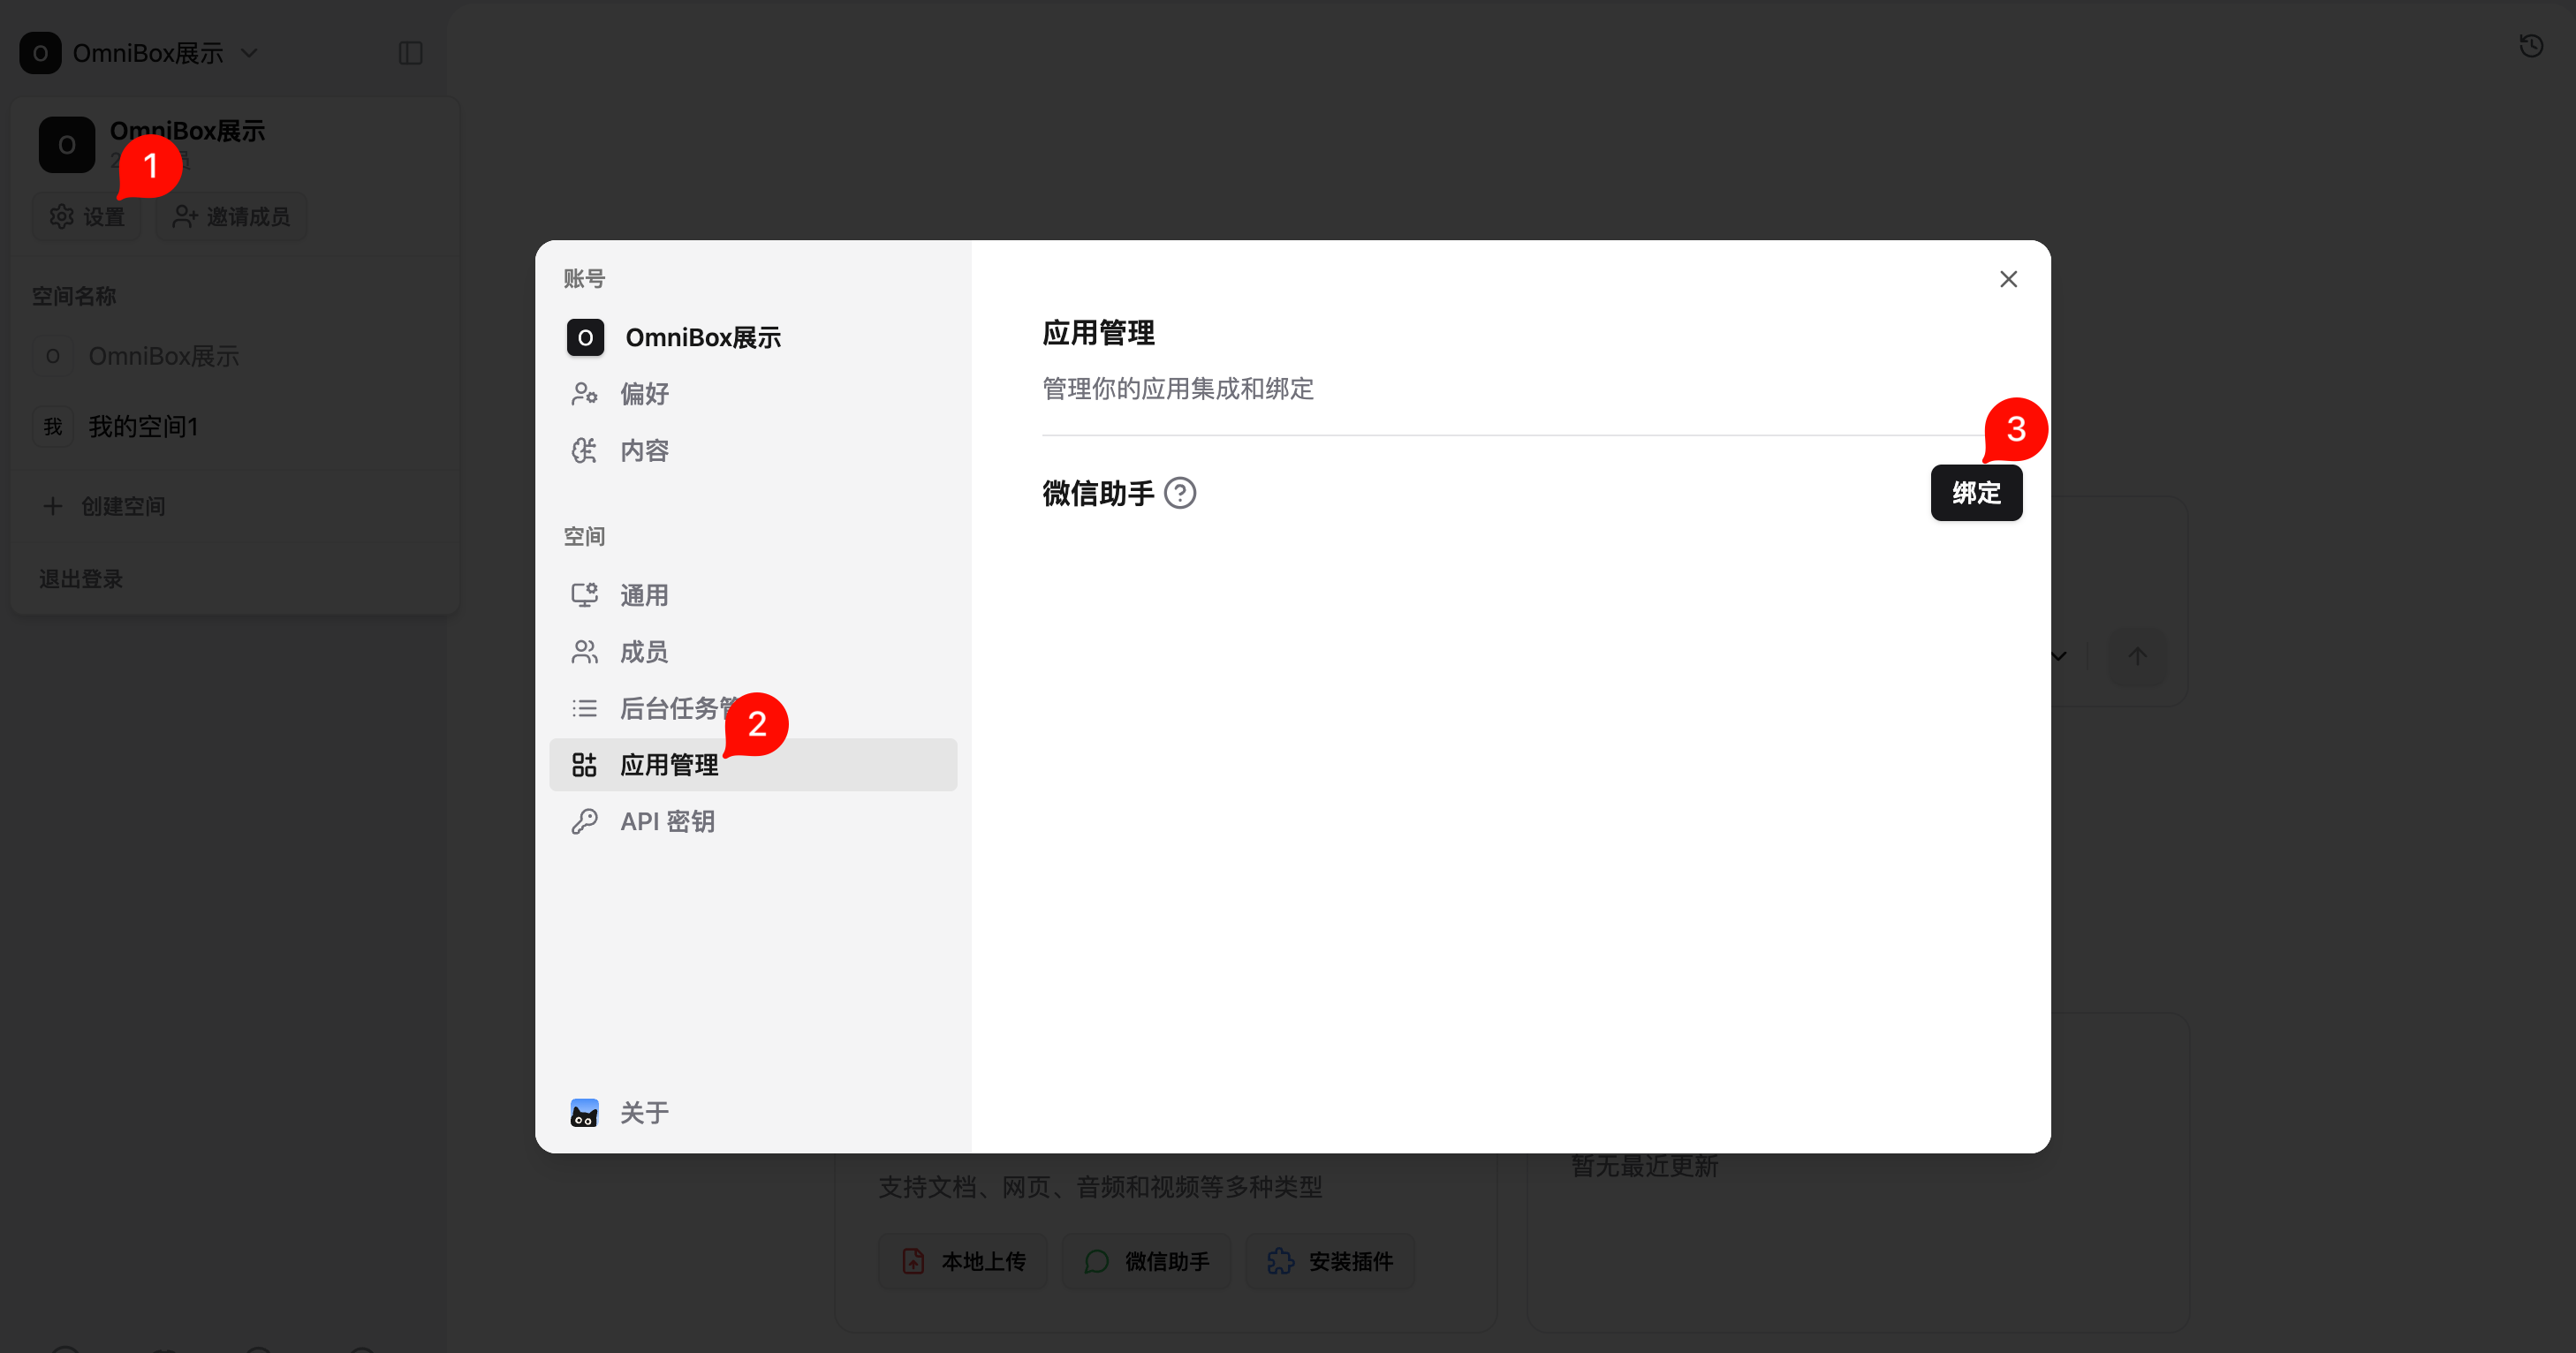The image size is (2576, 1353).
Task: Click the 退出登录 logout link
Action: click(x=81, y=579)
